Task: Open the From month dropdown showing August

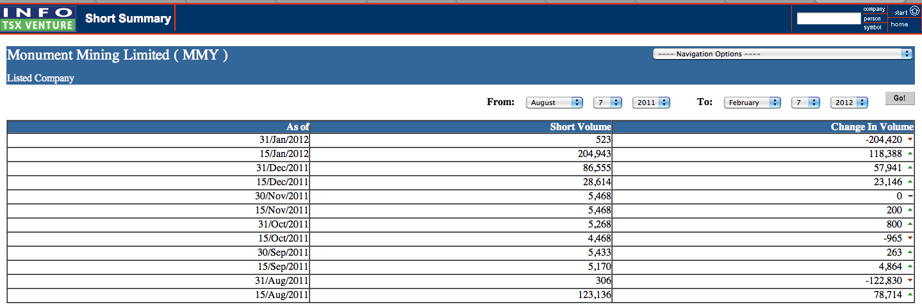Action: (554, 103)
